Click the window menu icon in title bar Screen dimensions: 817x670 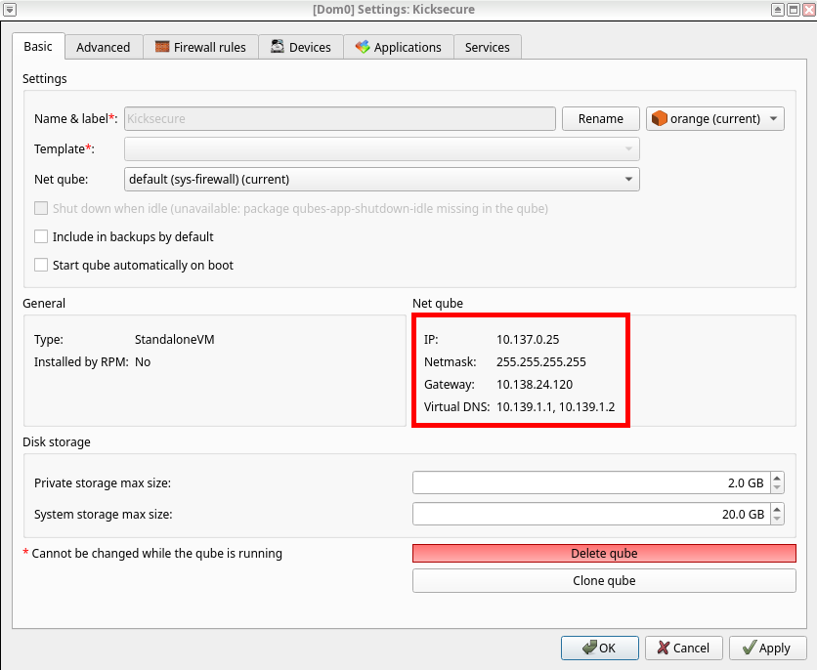(10, 9)
